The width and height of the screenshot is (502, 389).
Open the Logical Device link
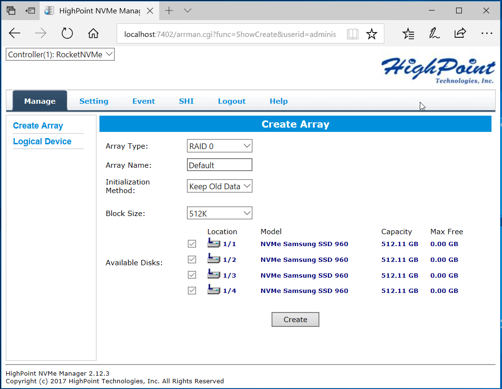pyautogui.click(x=42, y=141)
